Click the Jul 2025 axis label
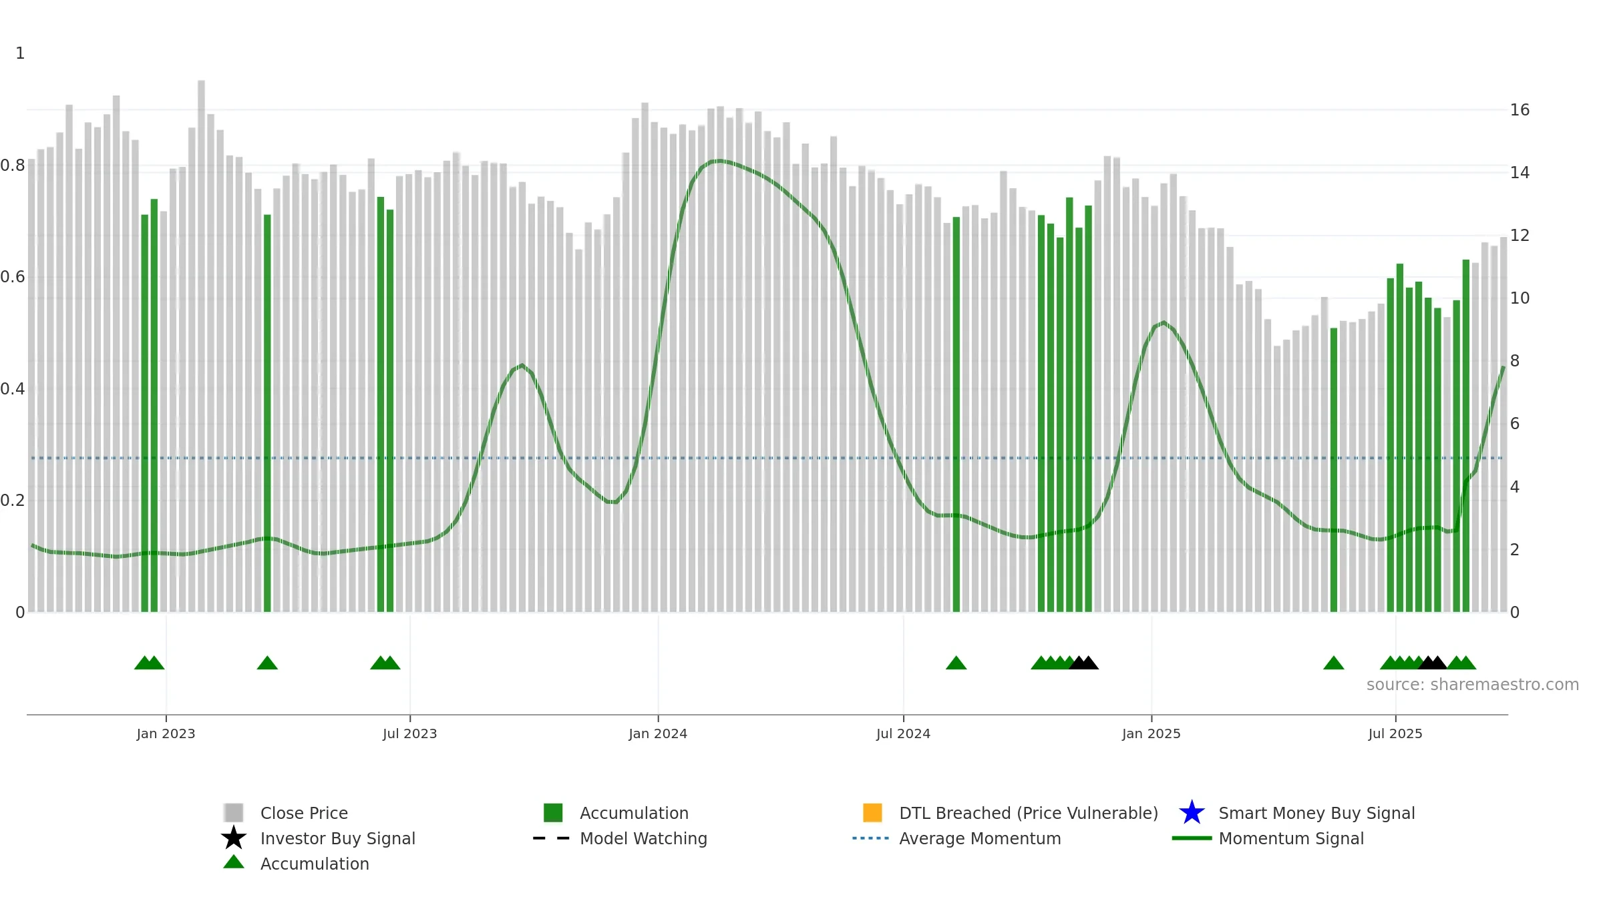Image resolution: width=1603 pixels, height=901 pixels. pos(1395,734)
